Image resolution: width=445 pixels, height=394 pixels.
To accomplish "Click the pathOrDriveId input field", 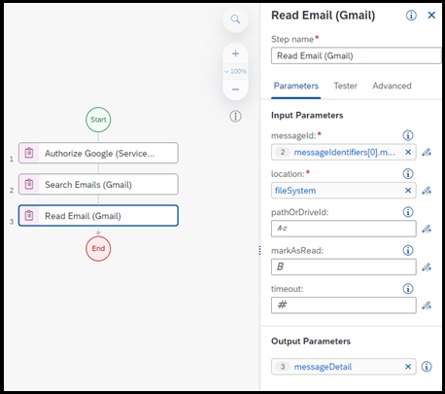I will (x=344, y=229).
